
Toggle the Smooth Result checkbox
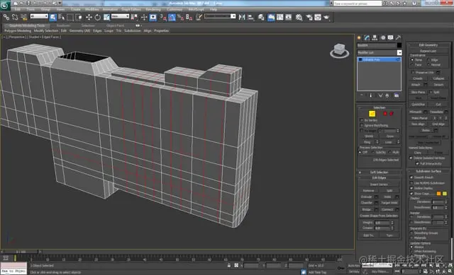[x=411, y=177]
